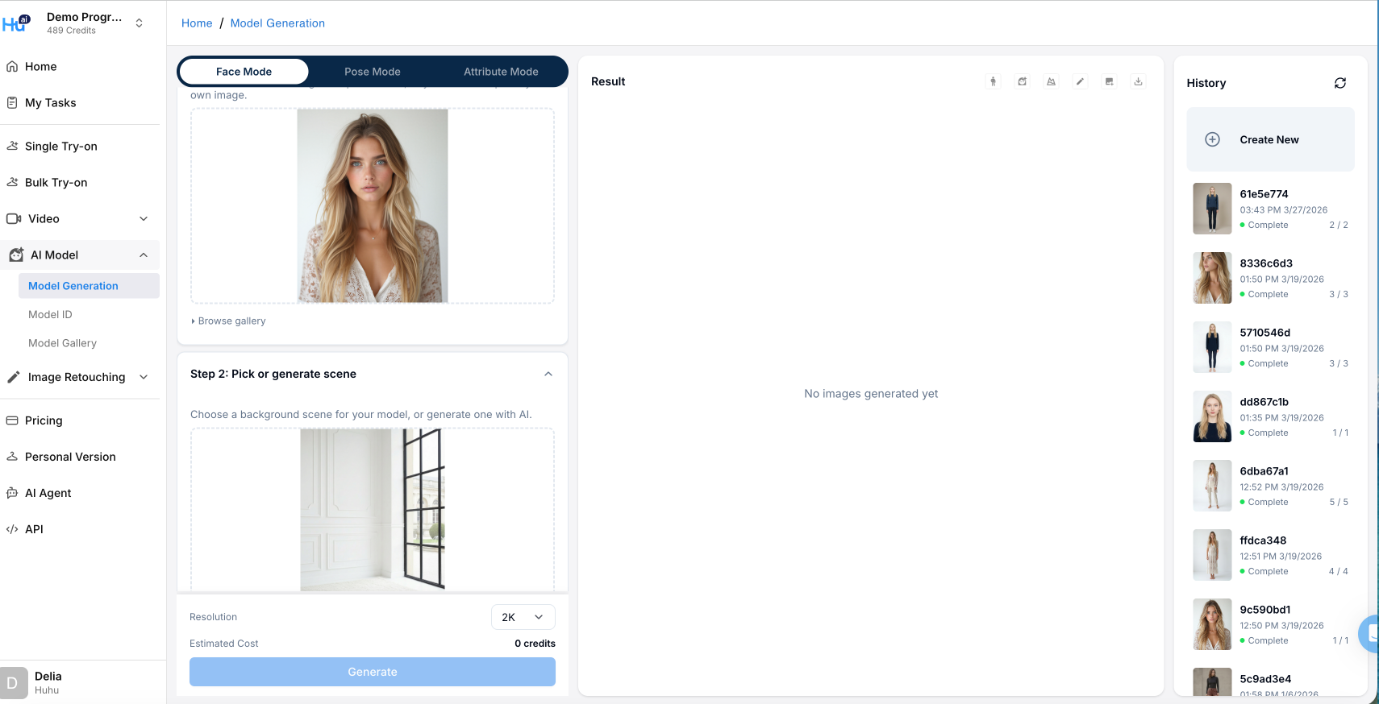Expand the Video sidebar section

pos(144,219)
